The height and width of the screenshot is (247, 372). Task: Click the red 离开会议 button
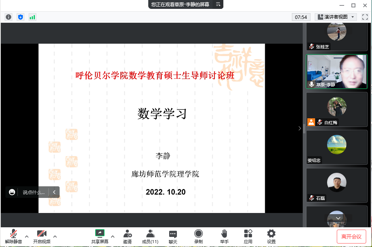351,236
